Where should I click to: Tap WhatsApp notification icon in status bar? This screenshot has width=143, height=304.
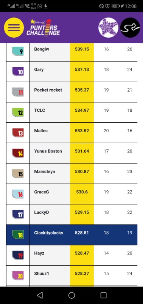pos(40,6)
